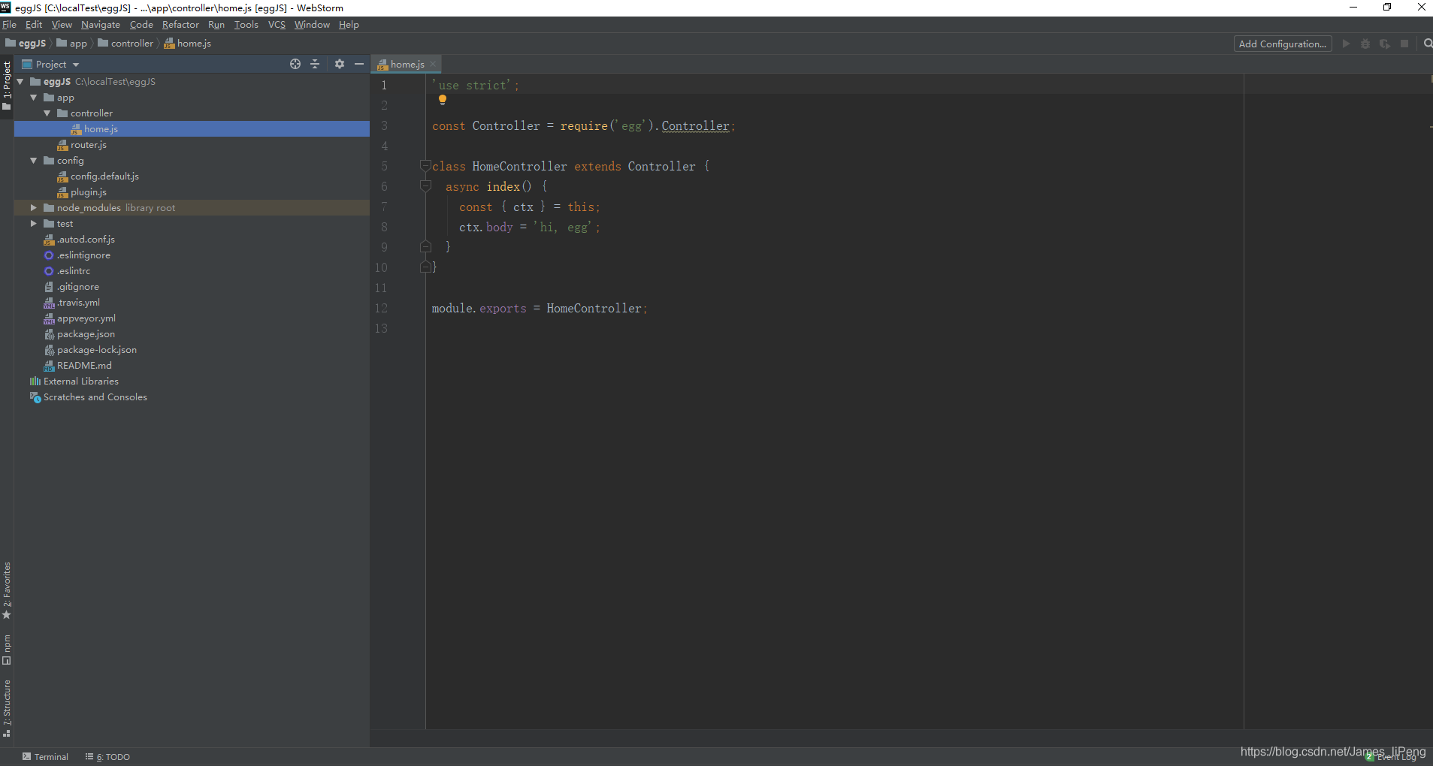1433x766 pixels.
Task: Click the controller breadcrumb
Action: pos(125,44)
